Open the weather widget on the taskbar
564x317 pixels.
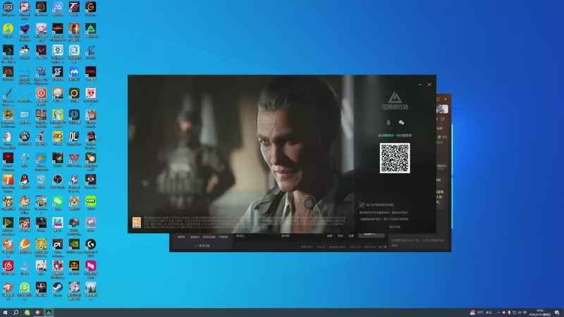click(x=481, y=312)
